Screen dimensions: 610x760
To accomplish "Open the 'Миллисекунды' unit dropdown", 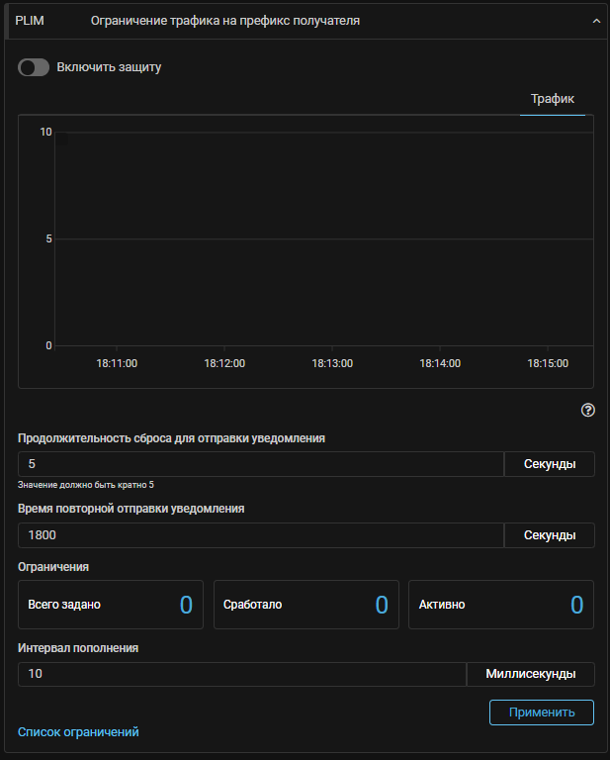I will (531, 674).
